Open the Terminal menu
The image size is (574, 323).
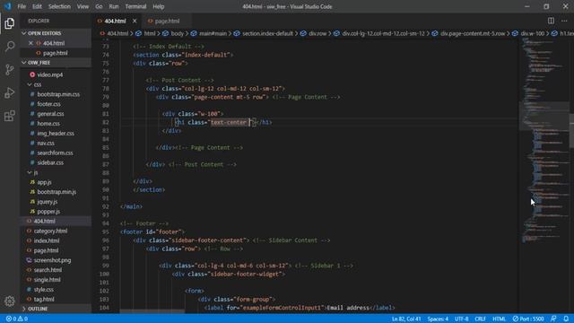(x=135, y=6)
